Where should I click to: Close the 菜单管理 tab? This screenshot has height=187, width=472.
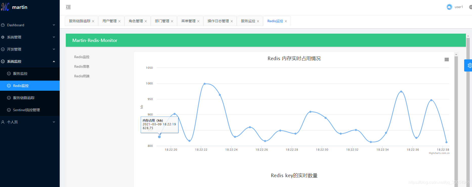[198, 21]
